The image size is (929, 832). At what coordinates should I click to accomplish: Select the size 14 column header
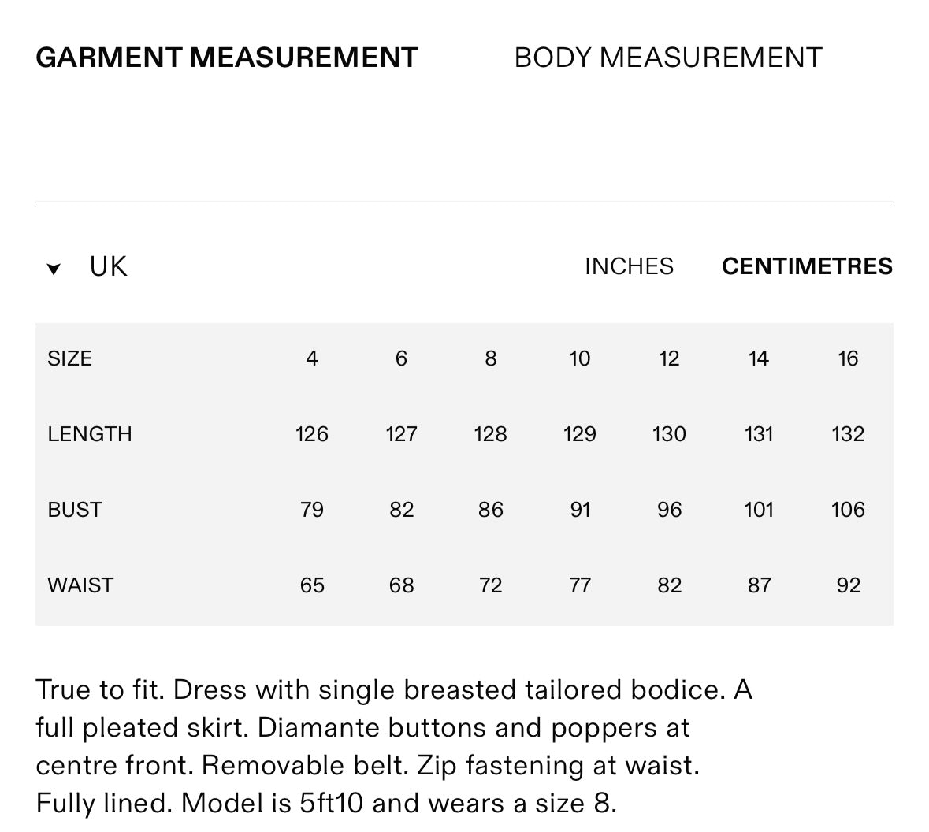point(758,359)
